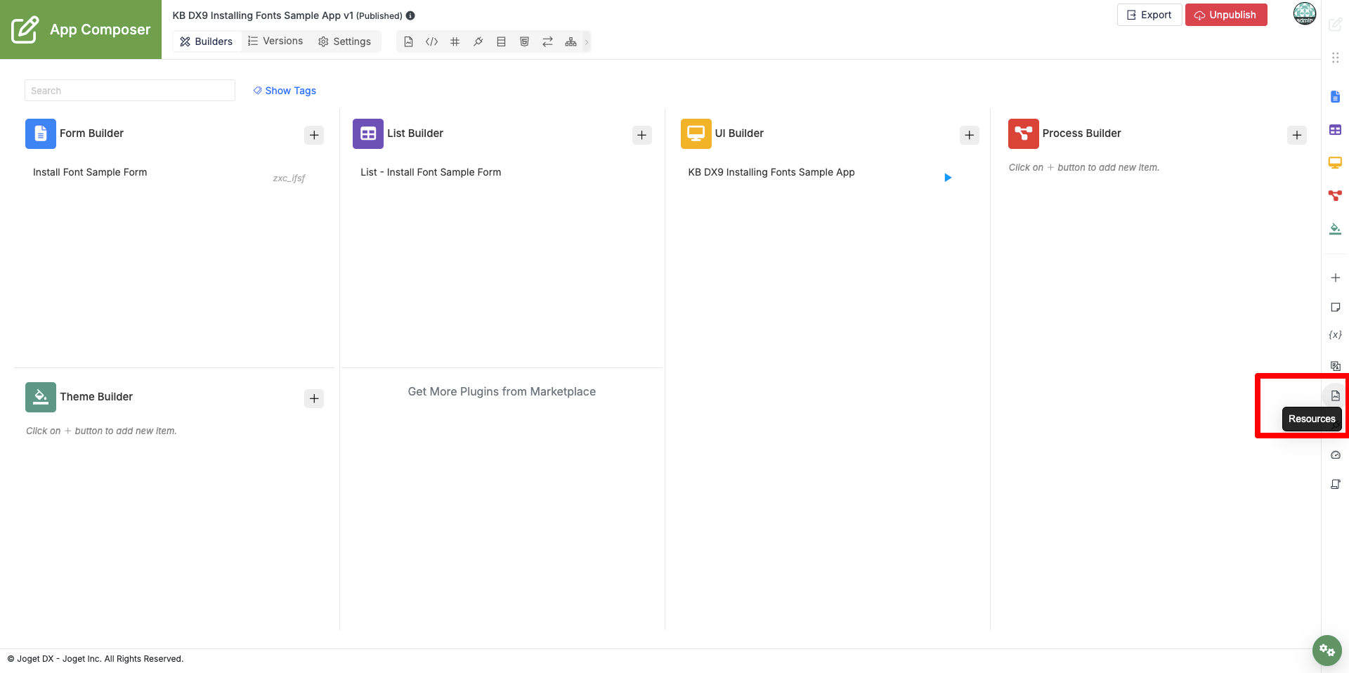Click the Show Tags link
Viewport: 1349px width, 673px height.
point(285,91)
